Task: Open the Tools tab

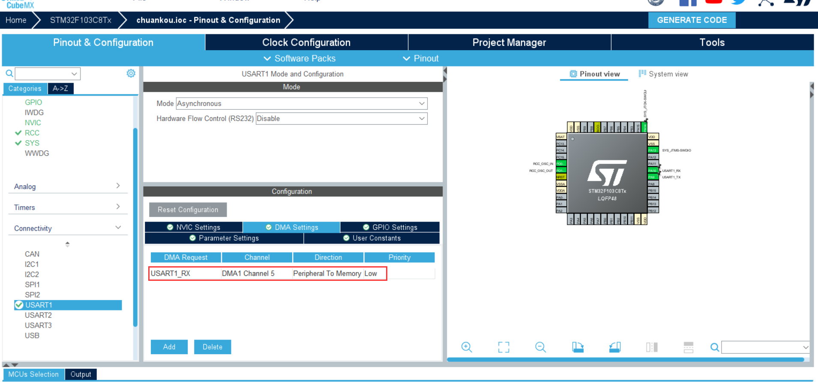Action: coord(712,42)
